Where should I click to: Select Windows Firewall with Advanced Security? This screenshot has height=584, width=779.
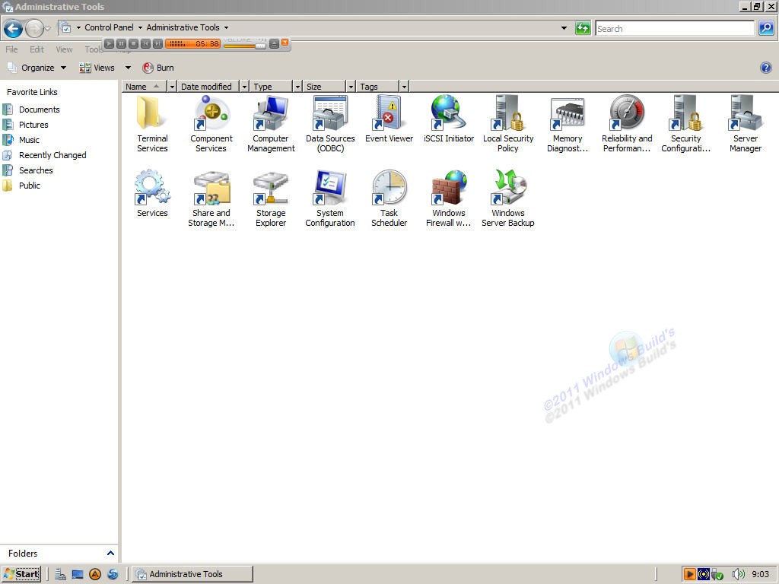449,198
